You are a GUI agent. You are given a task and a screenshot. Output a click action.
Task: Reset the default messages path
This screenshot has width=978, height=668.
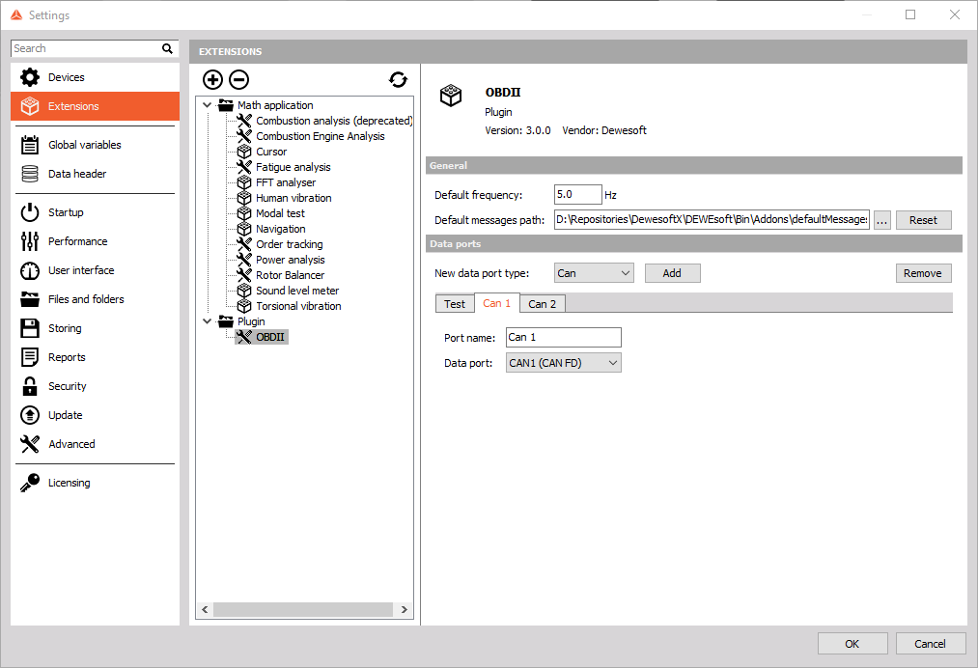point(923,220)
